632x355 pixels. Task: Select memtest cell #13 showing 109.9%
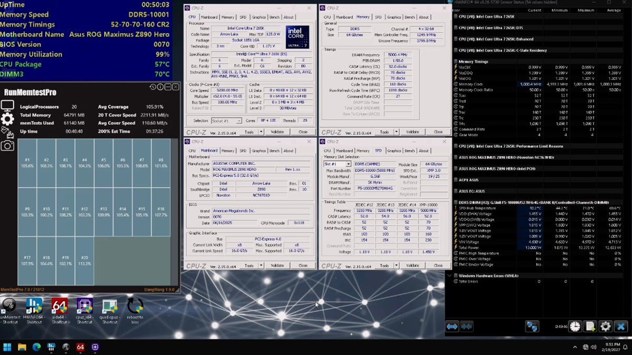tap(103, 212)
